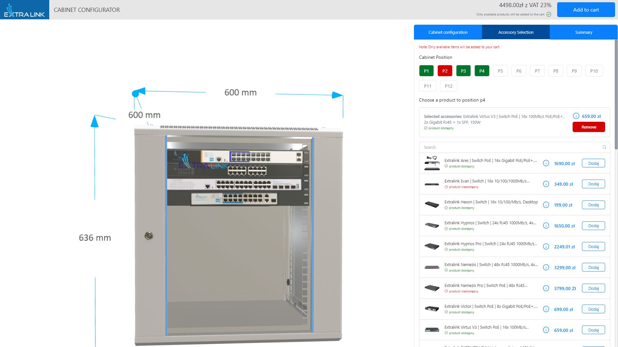Select cabinet position P1

click(x=426, y=71)
